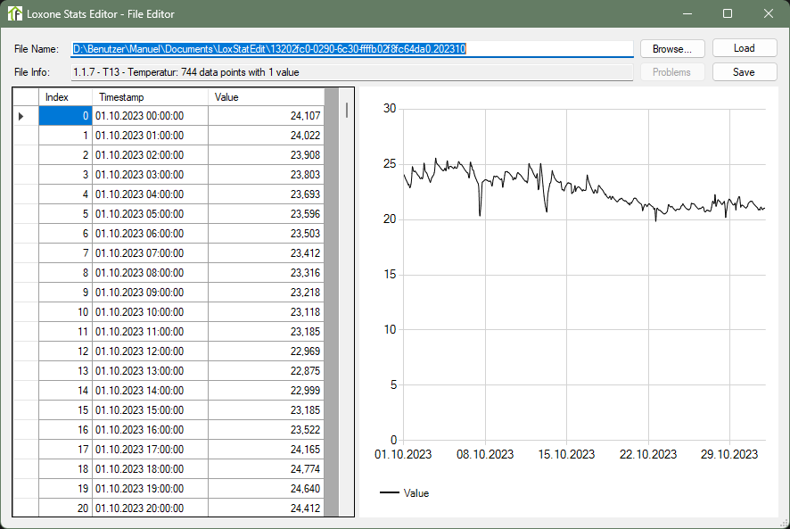Select the value cell 24,640
790x529 pixels.
266,490
